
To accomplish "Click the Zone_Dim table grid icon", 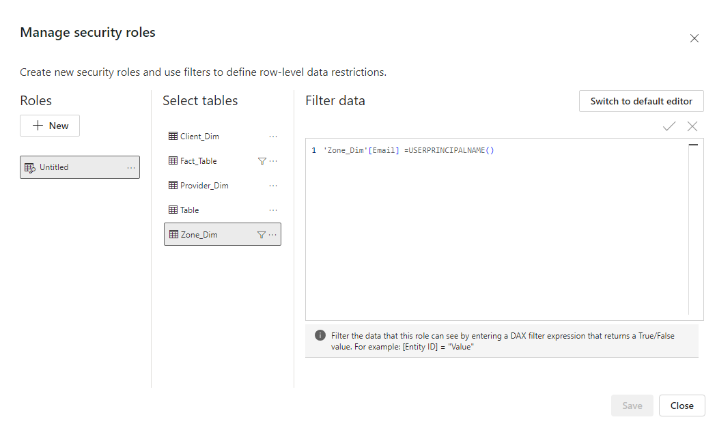I will click(173, 234).
